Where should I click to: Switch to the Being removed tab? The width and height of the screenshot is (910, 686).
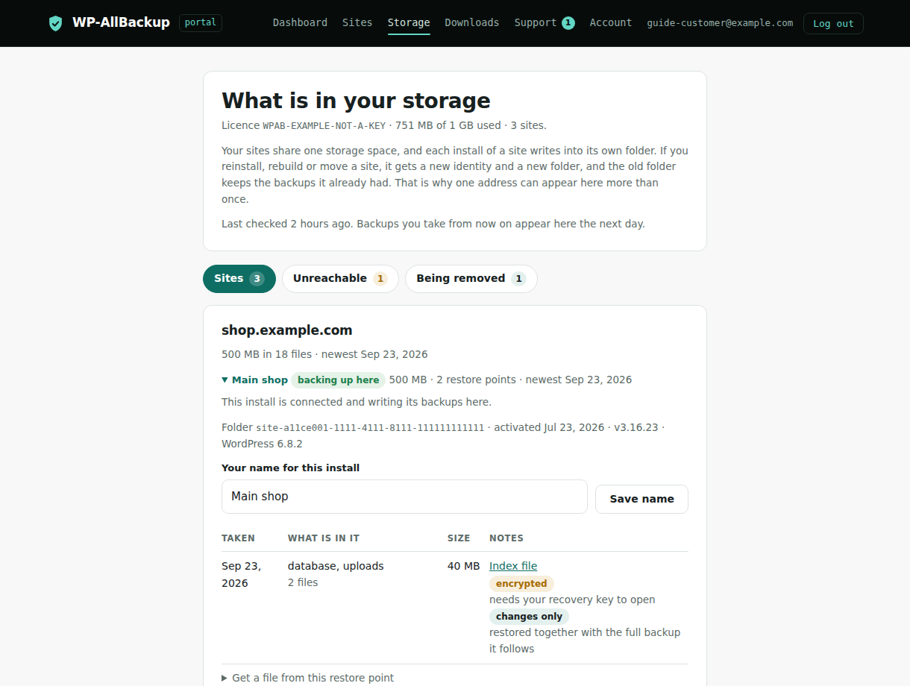pos(471,279)
